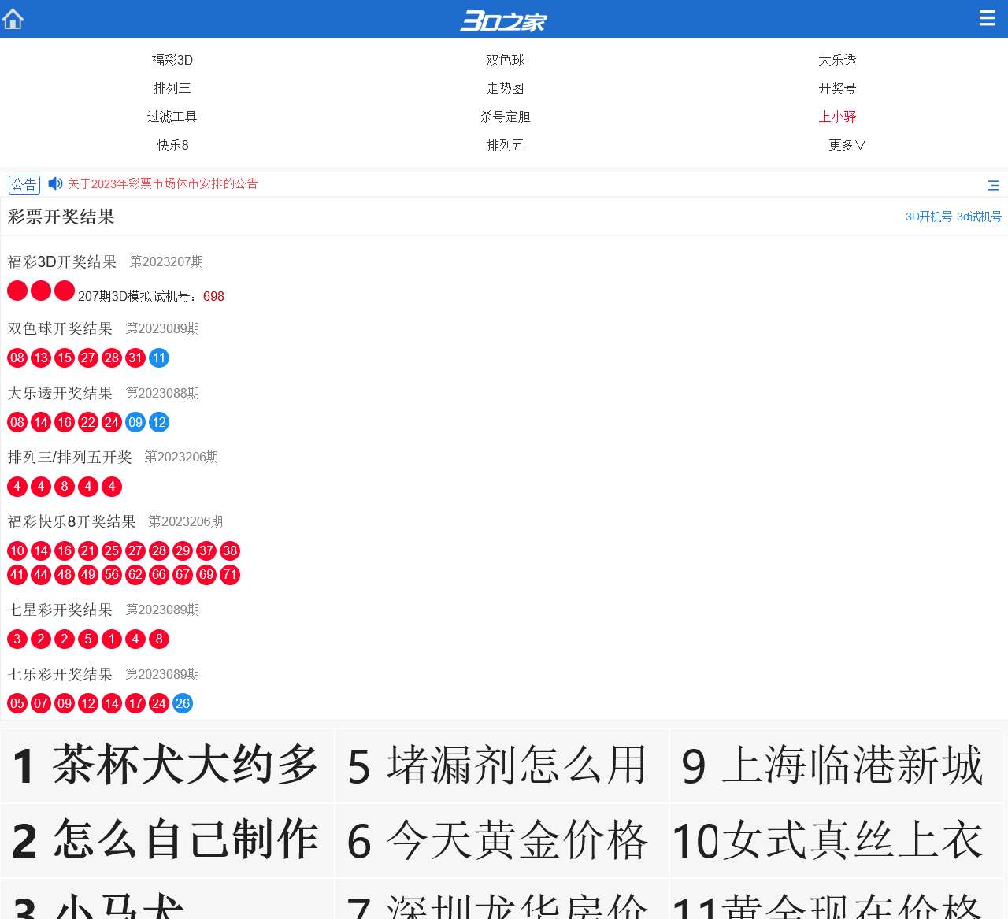Image resolution: width=1008 pixels, height=919 pixels.
Task: Click 七乐彩 blue ball 26
Action: [183, 704]
